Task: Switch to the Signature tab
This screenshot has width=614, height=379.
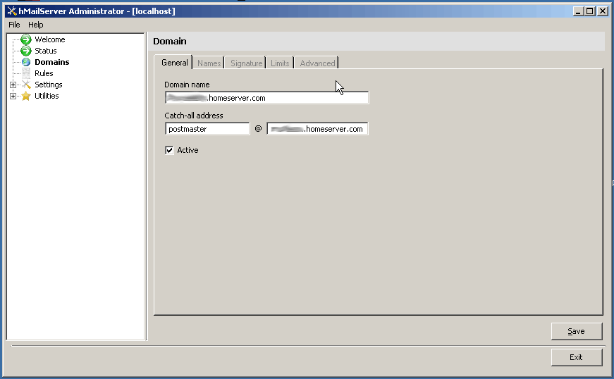Action: click(246, 63)
